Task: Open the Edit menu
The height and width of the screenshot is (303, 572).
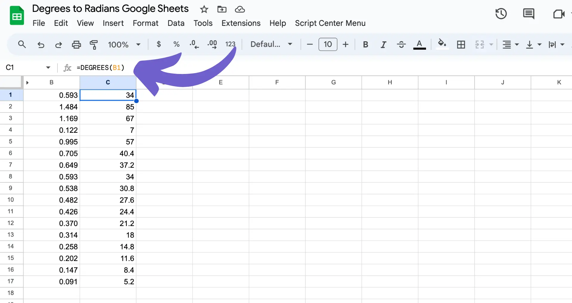Action: point(61,23)
